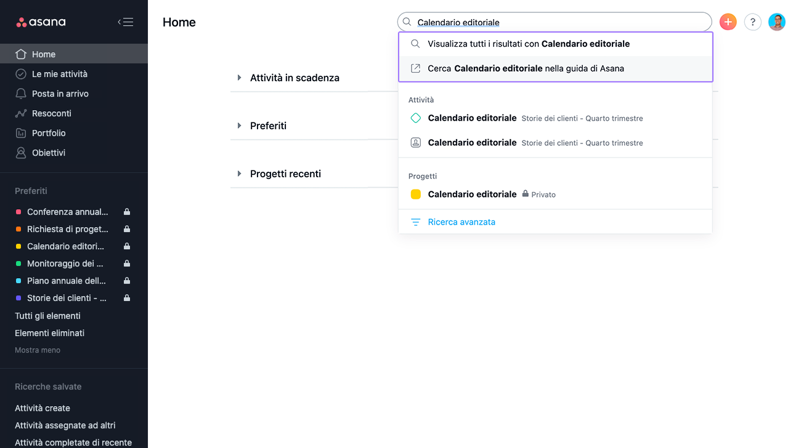Click the search field with Calendario editoriale
801x448 pixels.
(555, 22)
